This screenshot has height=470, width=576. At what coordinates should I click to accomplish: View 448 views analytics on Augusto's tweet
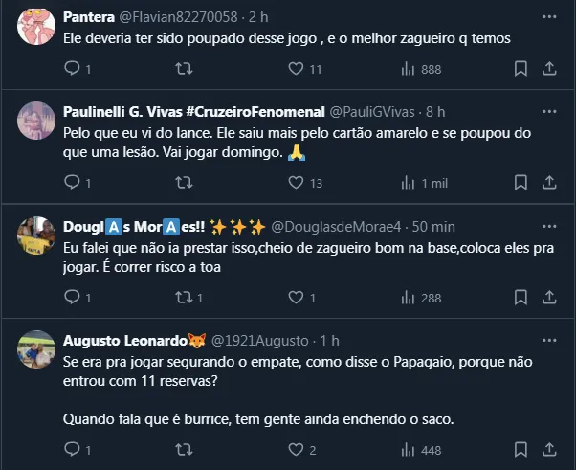click(x=420, y=450)
